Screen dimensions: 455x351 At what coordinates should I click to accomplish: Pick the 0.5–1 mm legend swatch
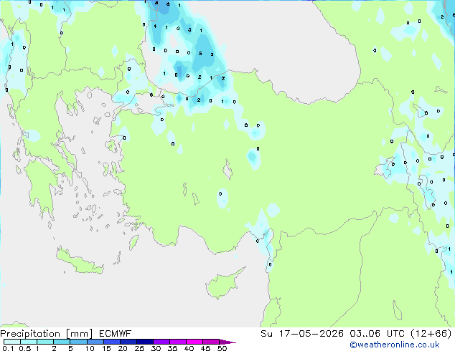pos(29,342)
